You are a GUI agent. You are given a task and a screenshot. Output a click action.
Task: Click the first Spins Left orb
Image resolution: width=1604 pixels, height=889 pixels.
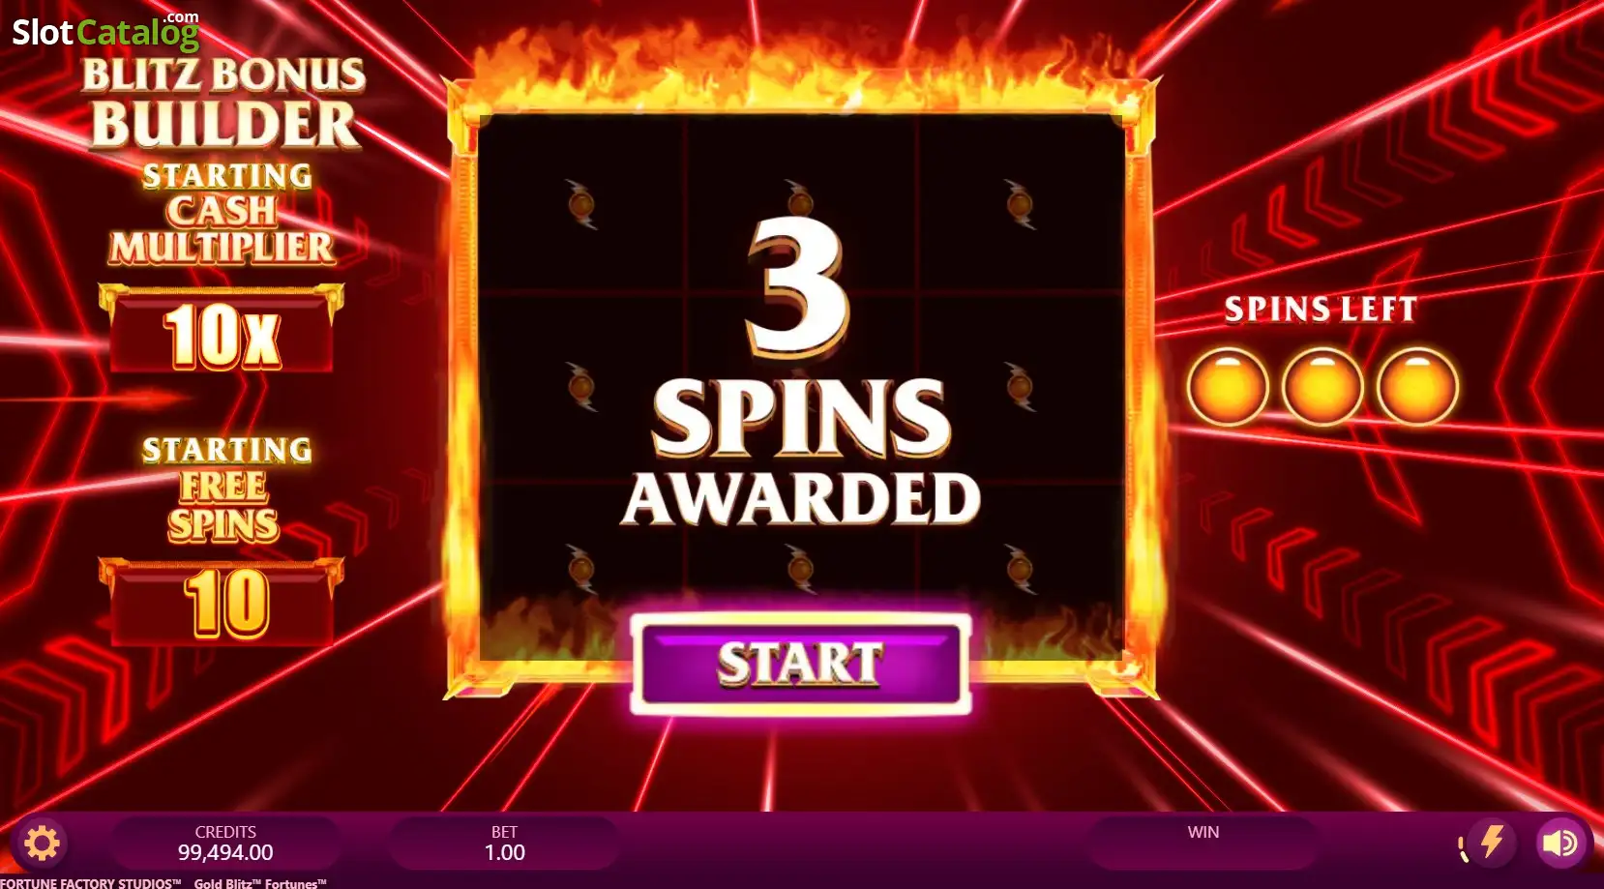point(1228,387)
